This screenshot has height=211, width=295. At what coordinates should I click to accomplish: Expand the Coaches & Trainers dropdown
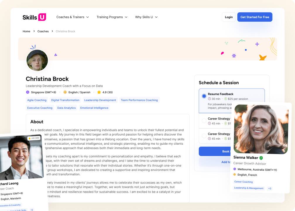tap(73, 17)
